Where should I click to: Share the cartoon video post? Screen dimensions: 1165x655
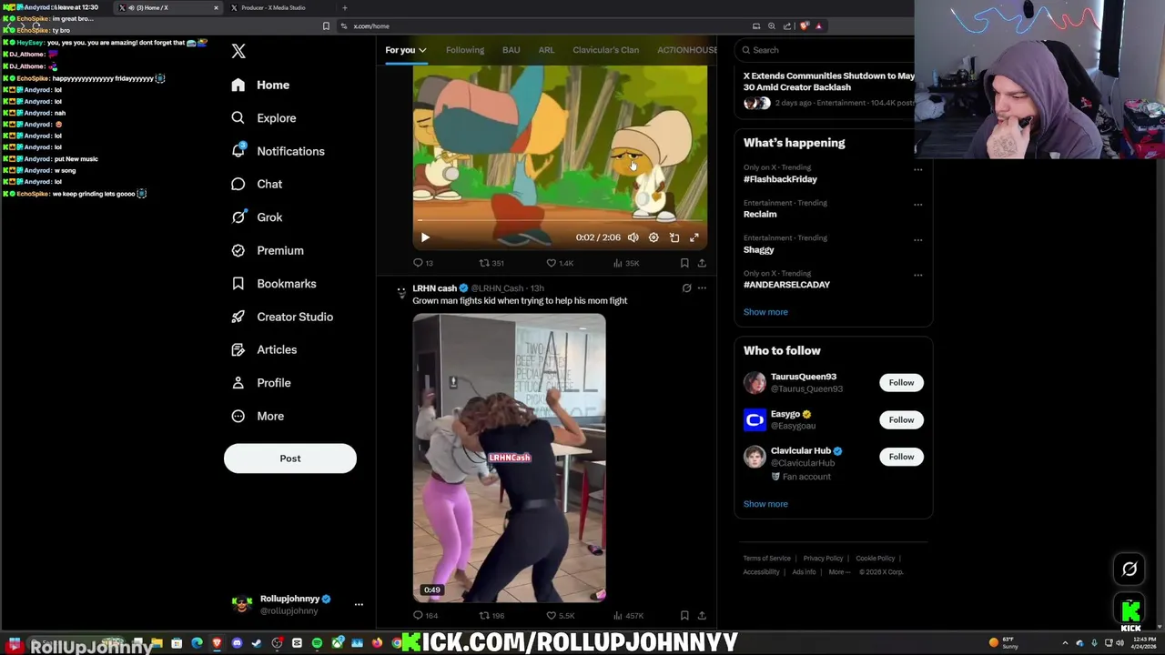click(702, 263)
